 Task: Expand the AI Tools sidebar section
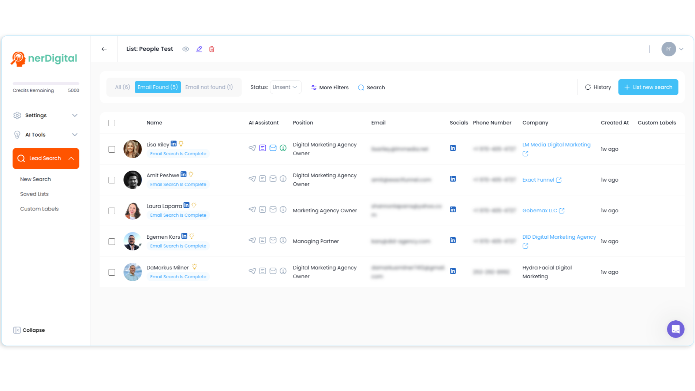click(x=46, y=135)
